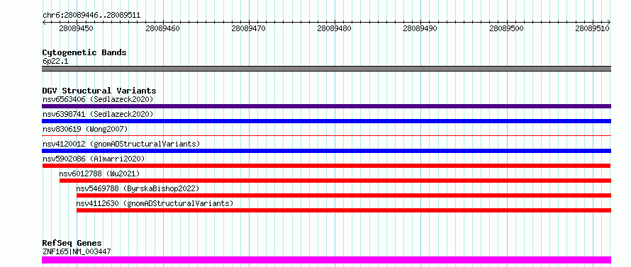Click ruler position 28089460

click(x=162, y=28)
